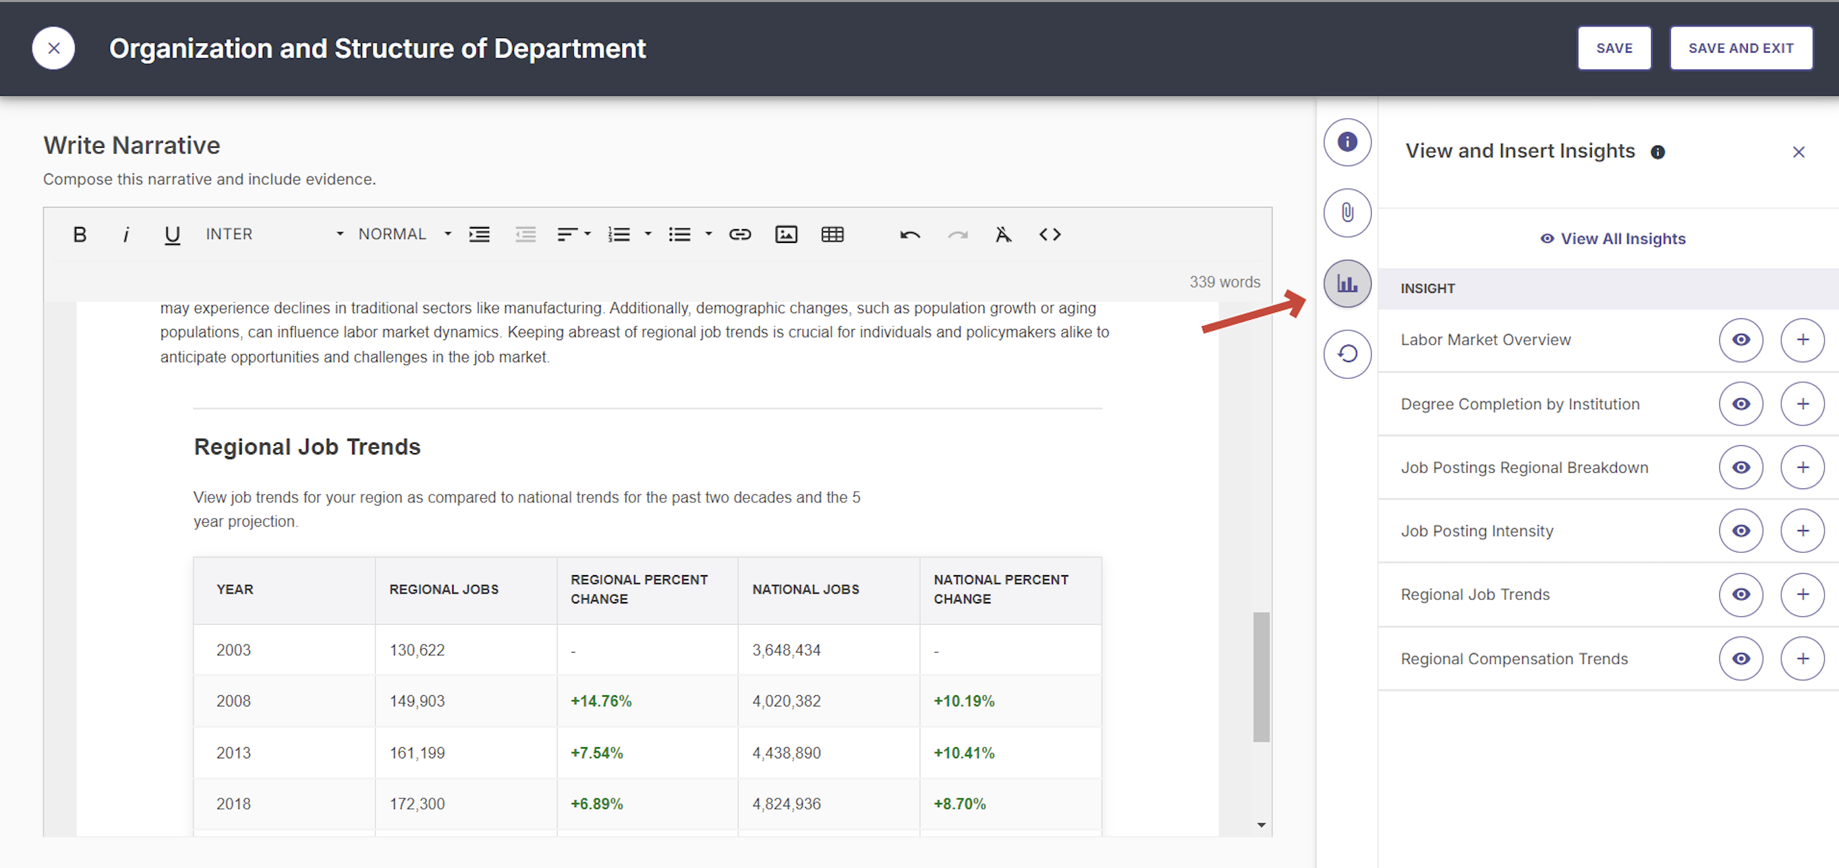Click the 339 words counter

[x=1224, y=282]
